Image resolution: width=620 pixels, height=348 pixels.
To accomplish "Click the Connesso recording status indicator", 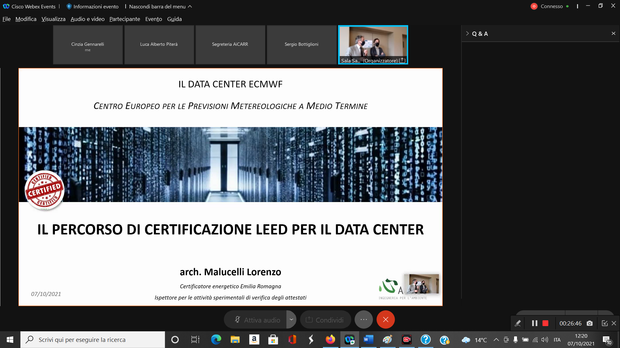I will coord(534,6).
